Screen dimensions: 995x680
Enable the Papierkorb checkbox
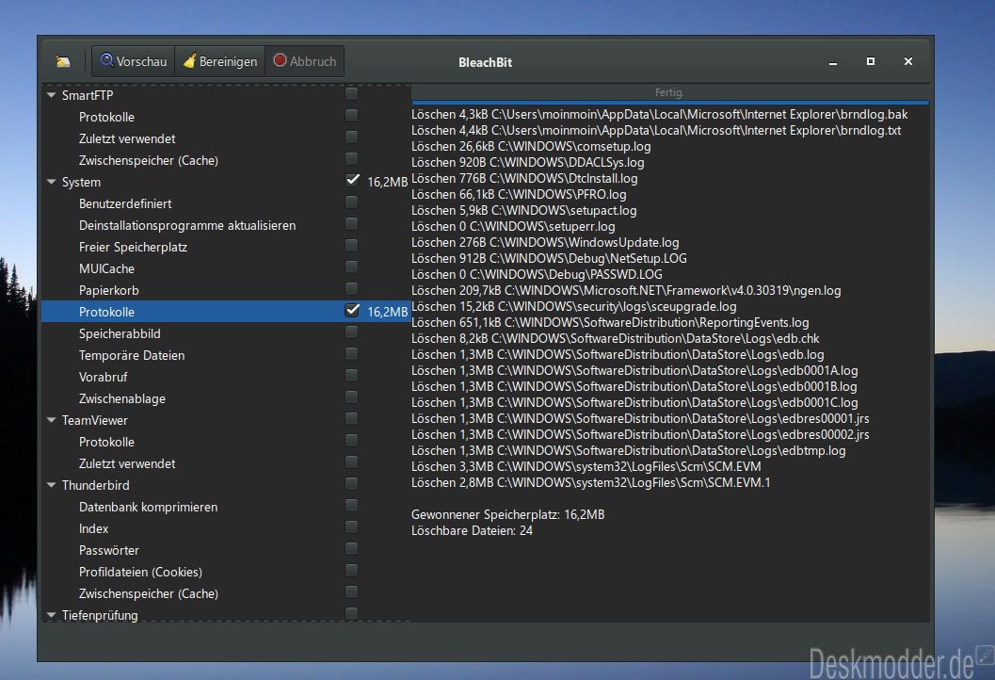point(351,289)
